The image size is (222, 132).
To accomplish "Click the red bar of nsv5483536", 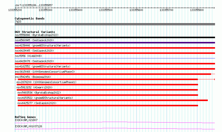I will pos(108,95).
